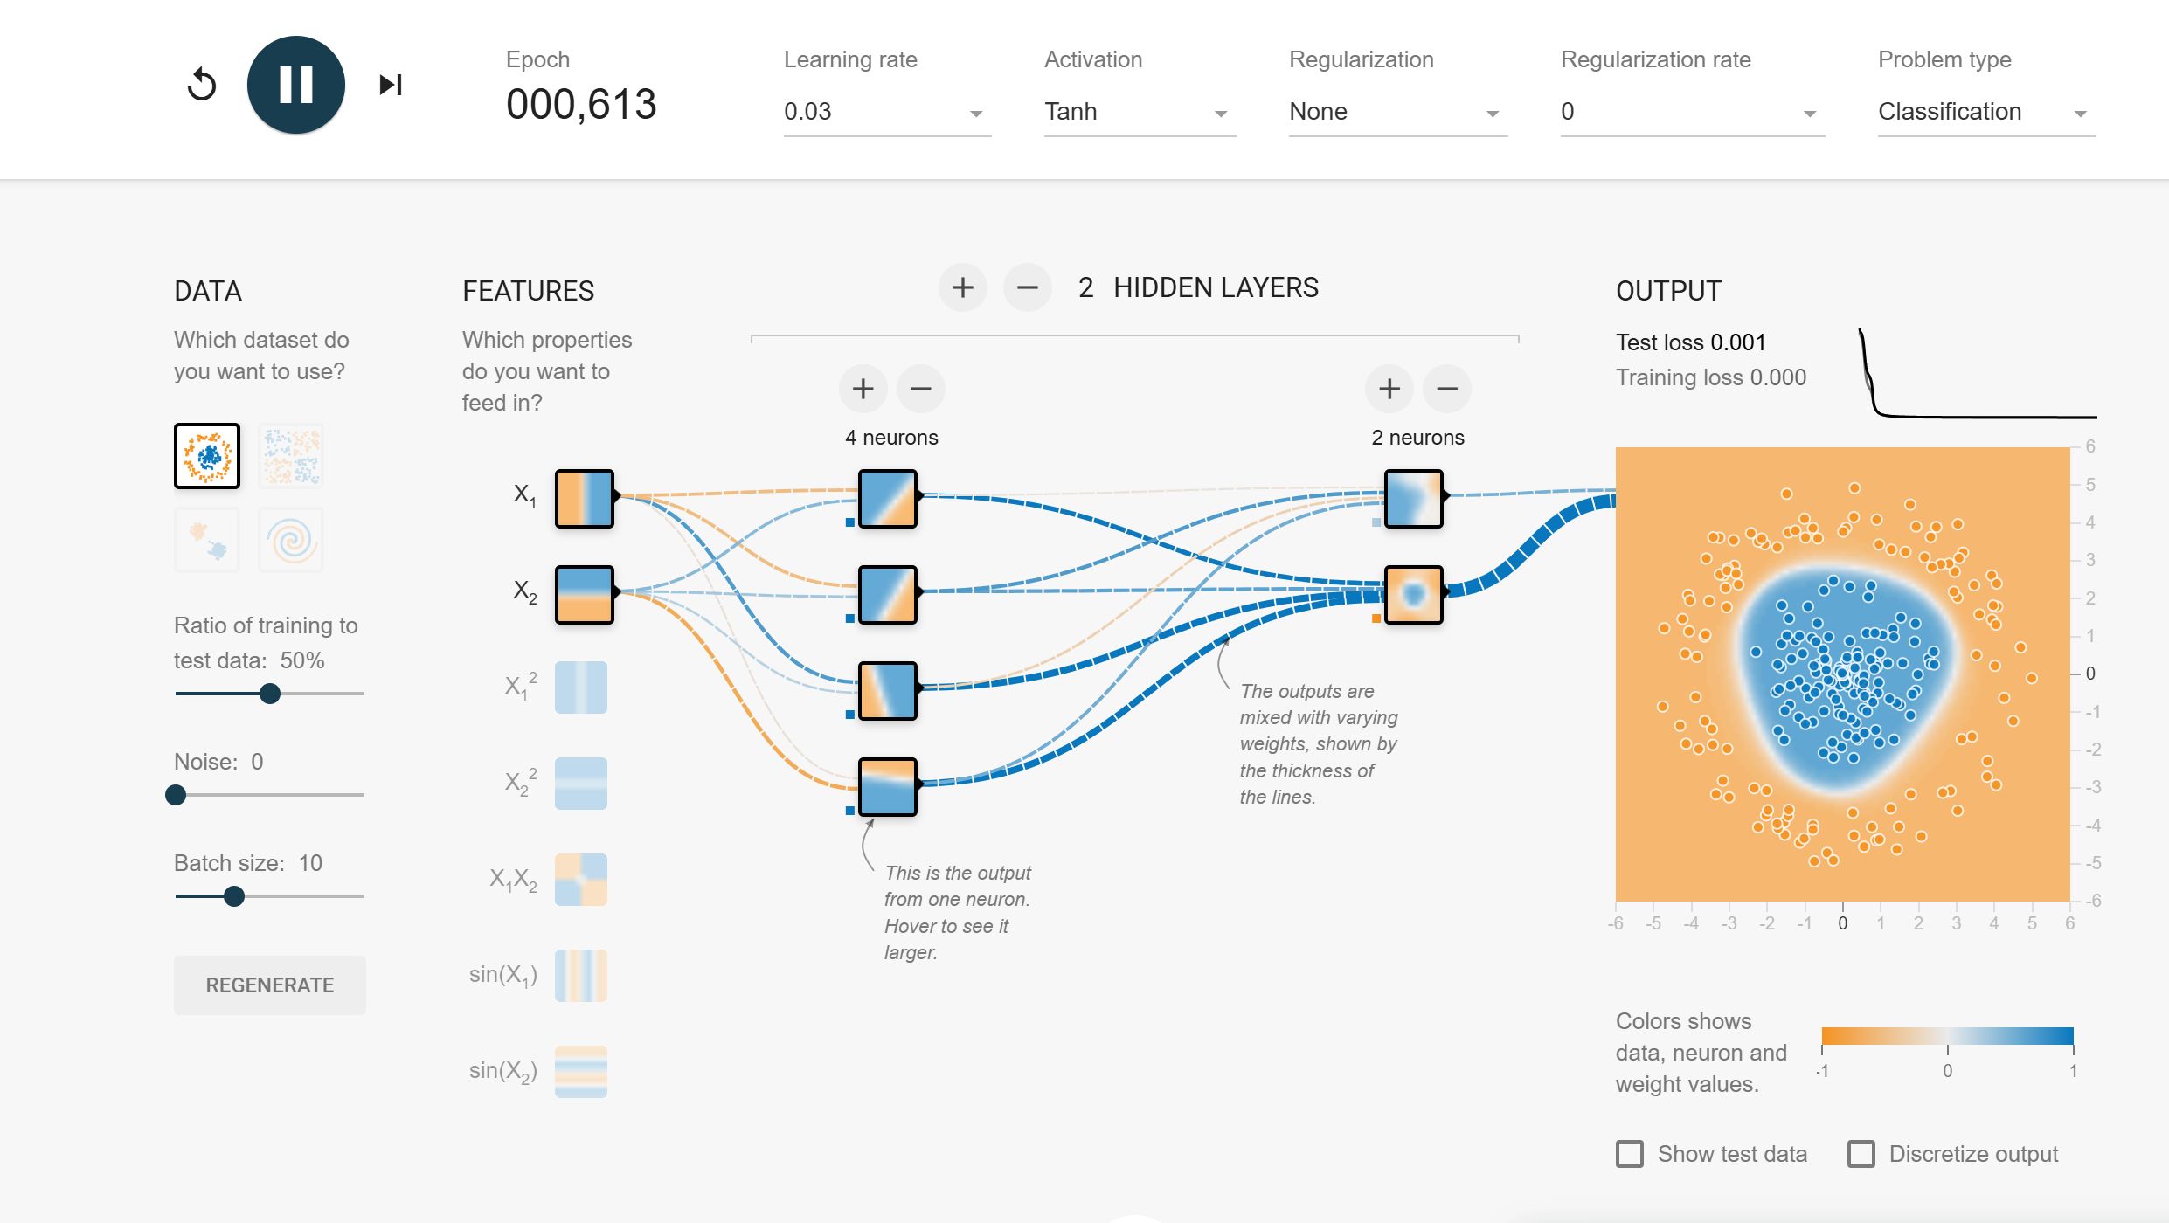Select third neuron in first hidden layer
The height and width of the screenshot is (1223, 2169).
(x=888, y=691)
